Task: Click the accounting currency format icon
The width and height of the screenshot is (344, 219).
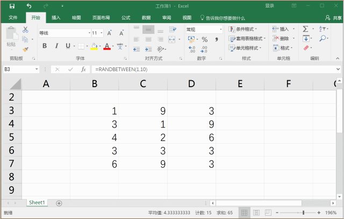Action: coord(191,39)
